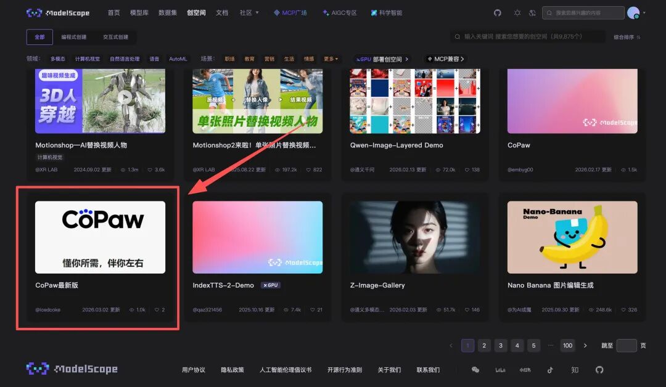Screen dimensions: 666x387
Task: Switch to 交互式创建 tab
Action: pos(115,37)
